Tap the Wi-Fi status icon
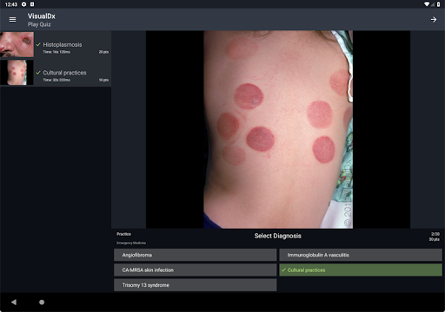Viewport: 445px width, 312px height. pos(427,4)
